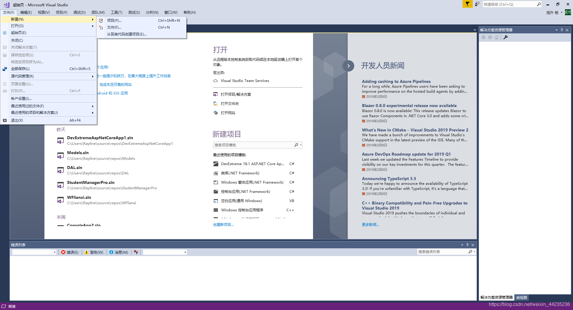Expand recently used files (最近使用过的文件) submenu
Screen dimensions: 573x310
pyautogui.click(x=49, y=106)
